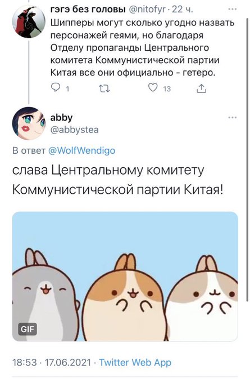Open the гэгэ без головы profile avatar
This screenshot has width=250, height=383.
pos(29,21)
